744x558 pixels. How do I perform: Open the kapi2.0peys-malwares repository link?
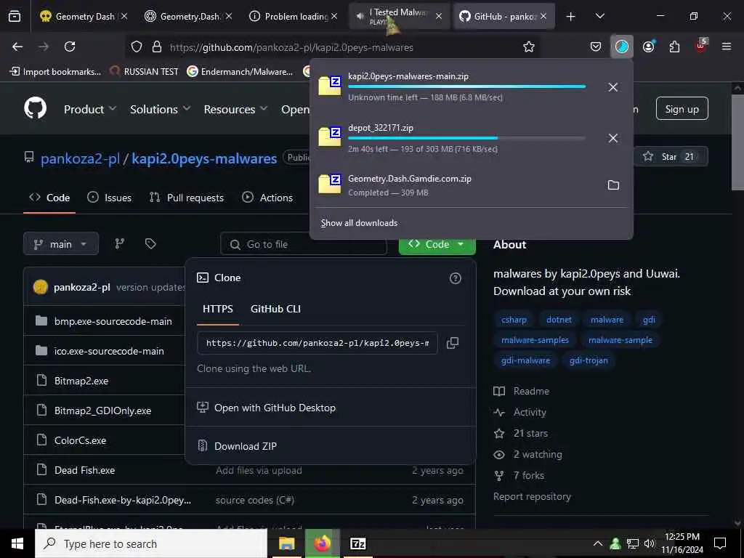(x=204, y=158)
